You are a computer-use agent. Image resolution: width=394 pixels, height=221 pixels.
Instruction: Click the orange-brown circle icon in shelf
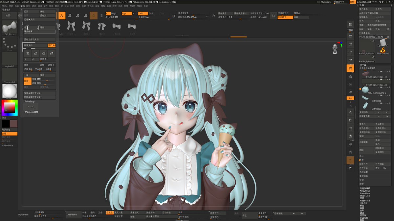tap(94, 15)
